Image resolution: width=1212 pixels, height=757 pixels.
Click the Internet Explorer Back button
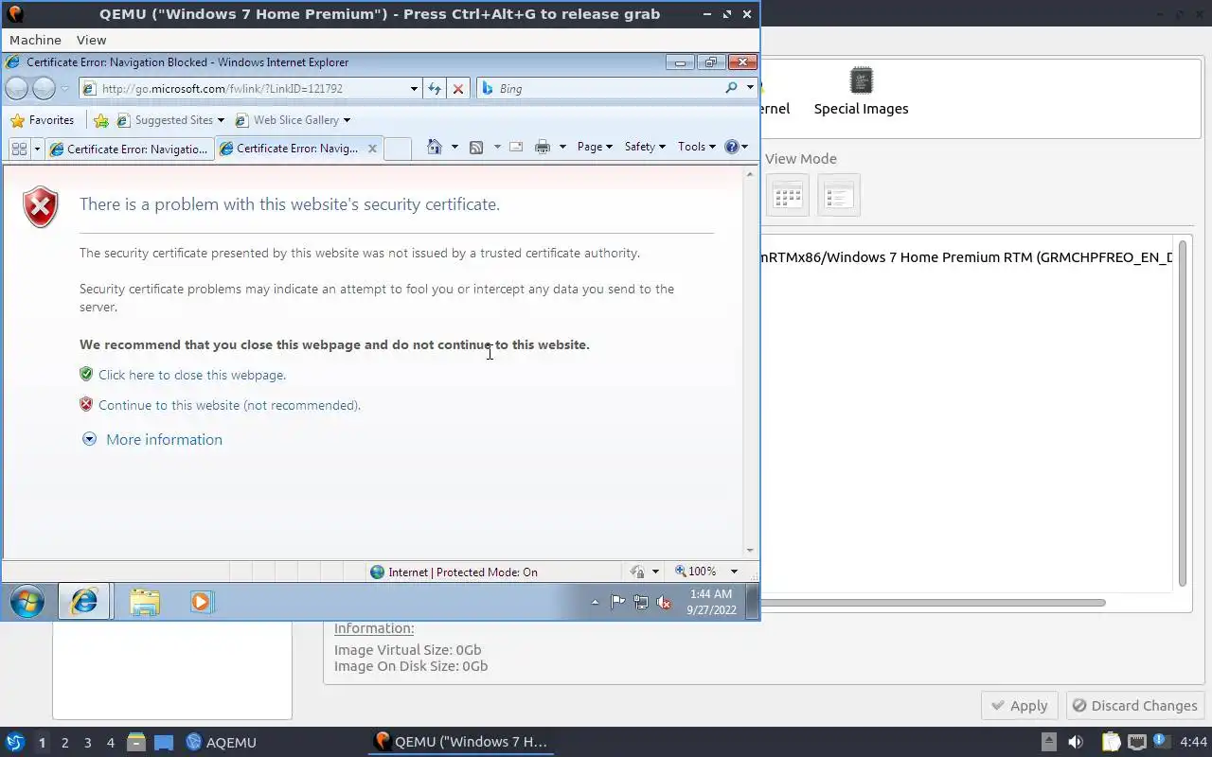[x=17, y=88]
